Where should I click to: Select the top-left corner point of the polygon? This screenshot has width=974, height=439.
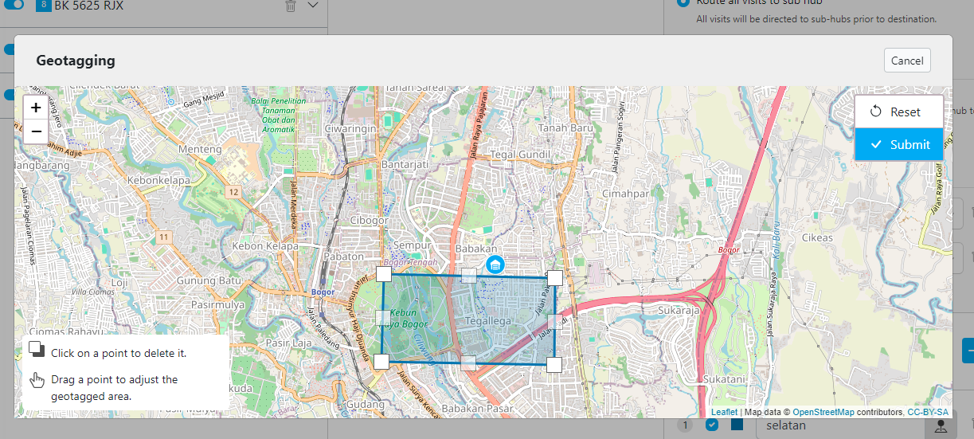(383, 274)
